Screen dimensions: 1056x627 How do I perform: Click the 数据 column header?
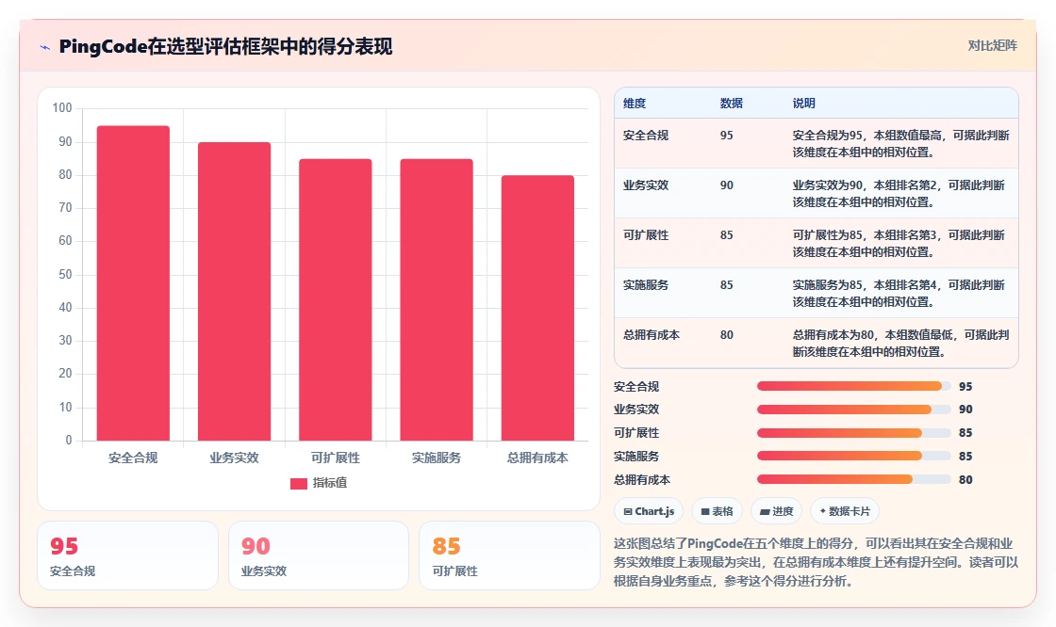(x=732, y=103)
